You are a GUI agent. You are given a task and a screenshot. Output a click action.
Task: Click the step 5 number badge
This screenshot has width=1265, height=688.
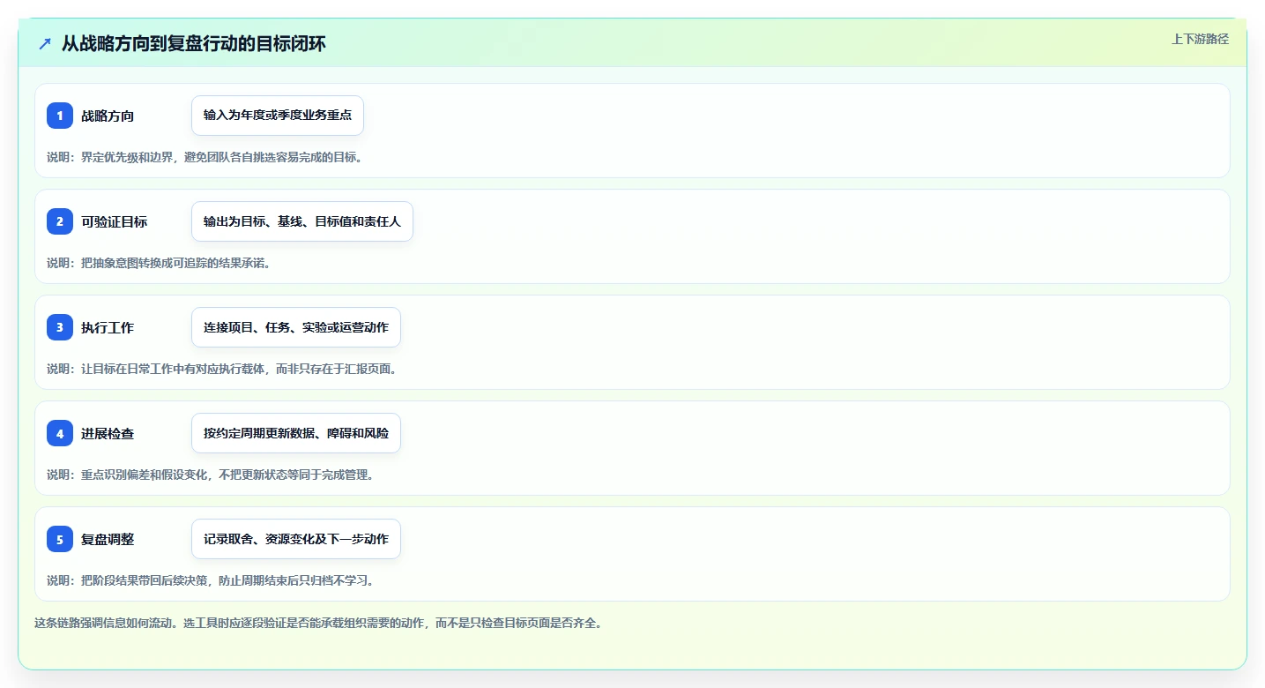[60, 539]
